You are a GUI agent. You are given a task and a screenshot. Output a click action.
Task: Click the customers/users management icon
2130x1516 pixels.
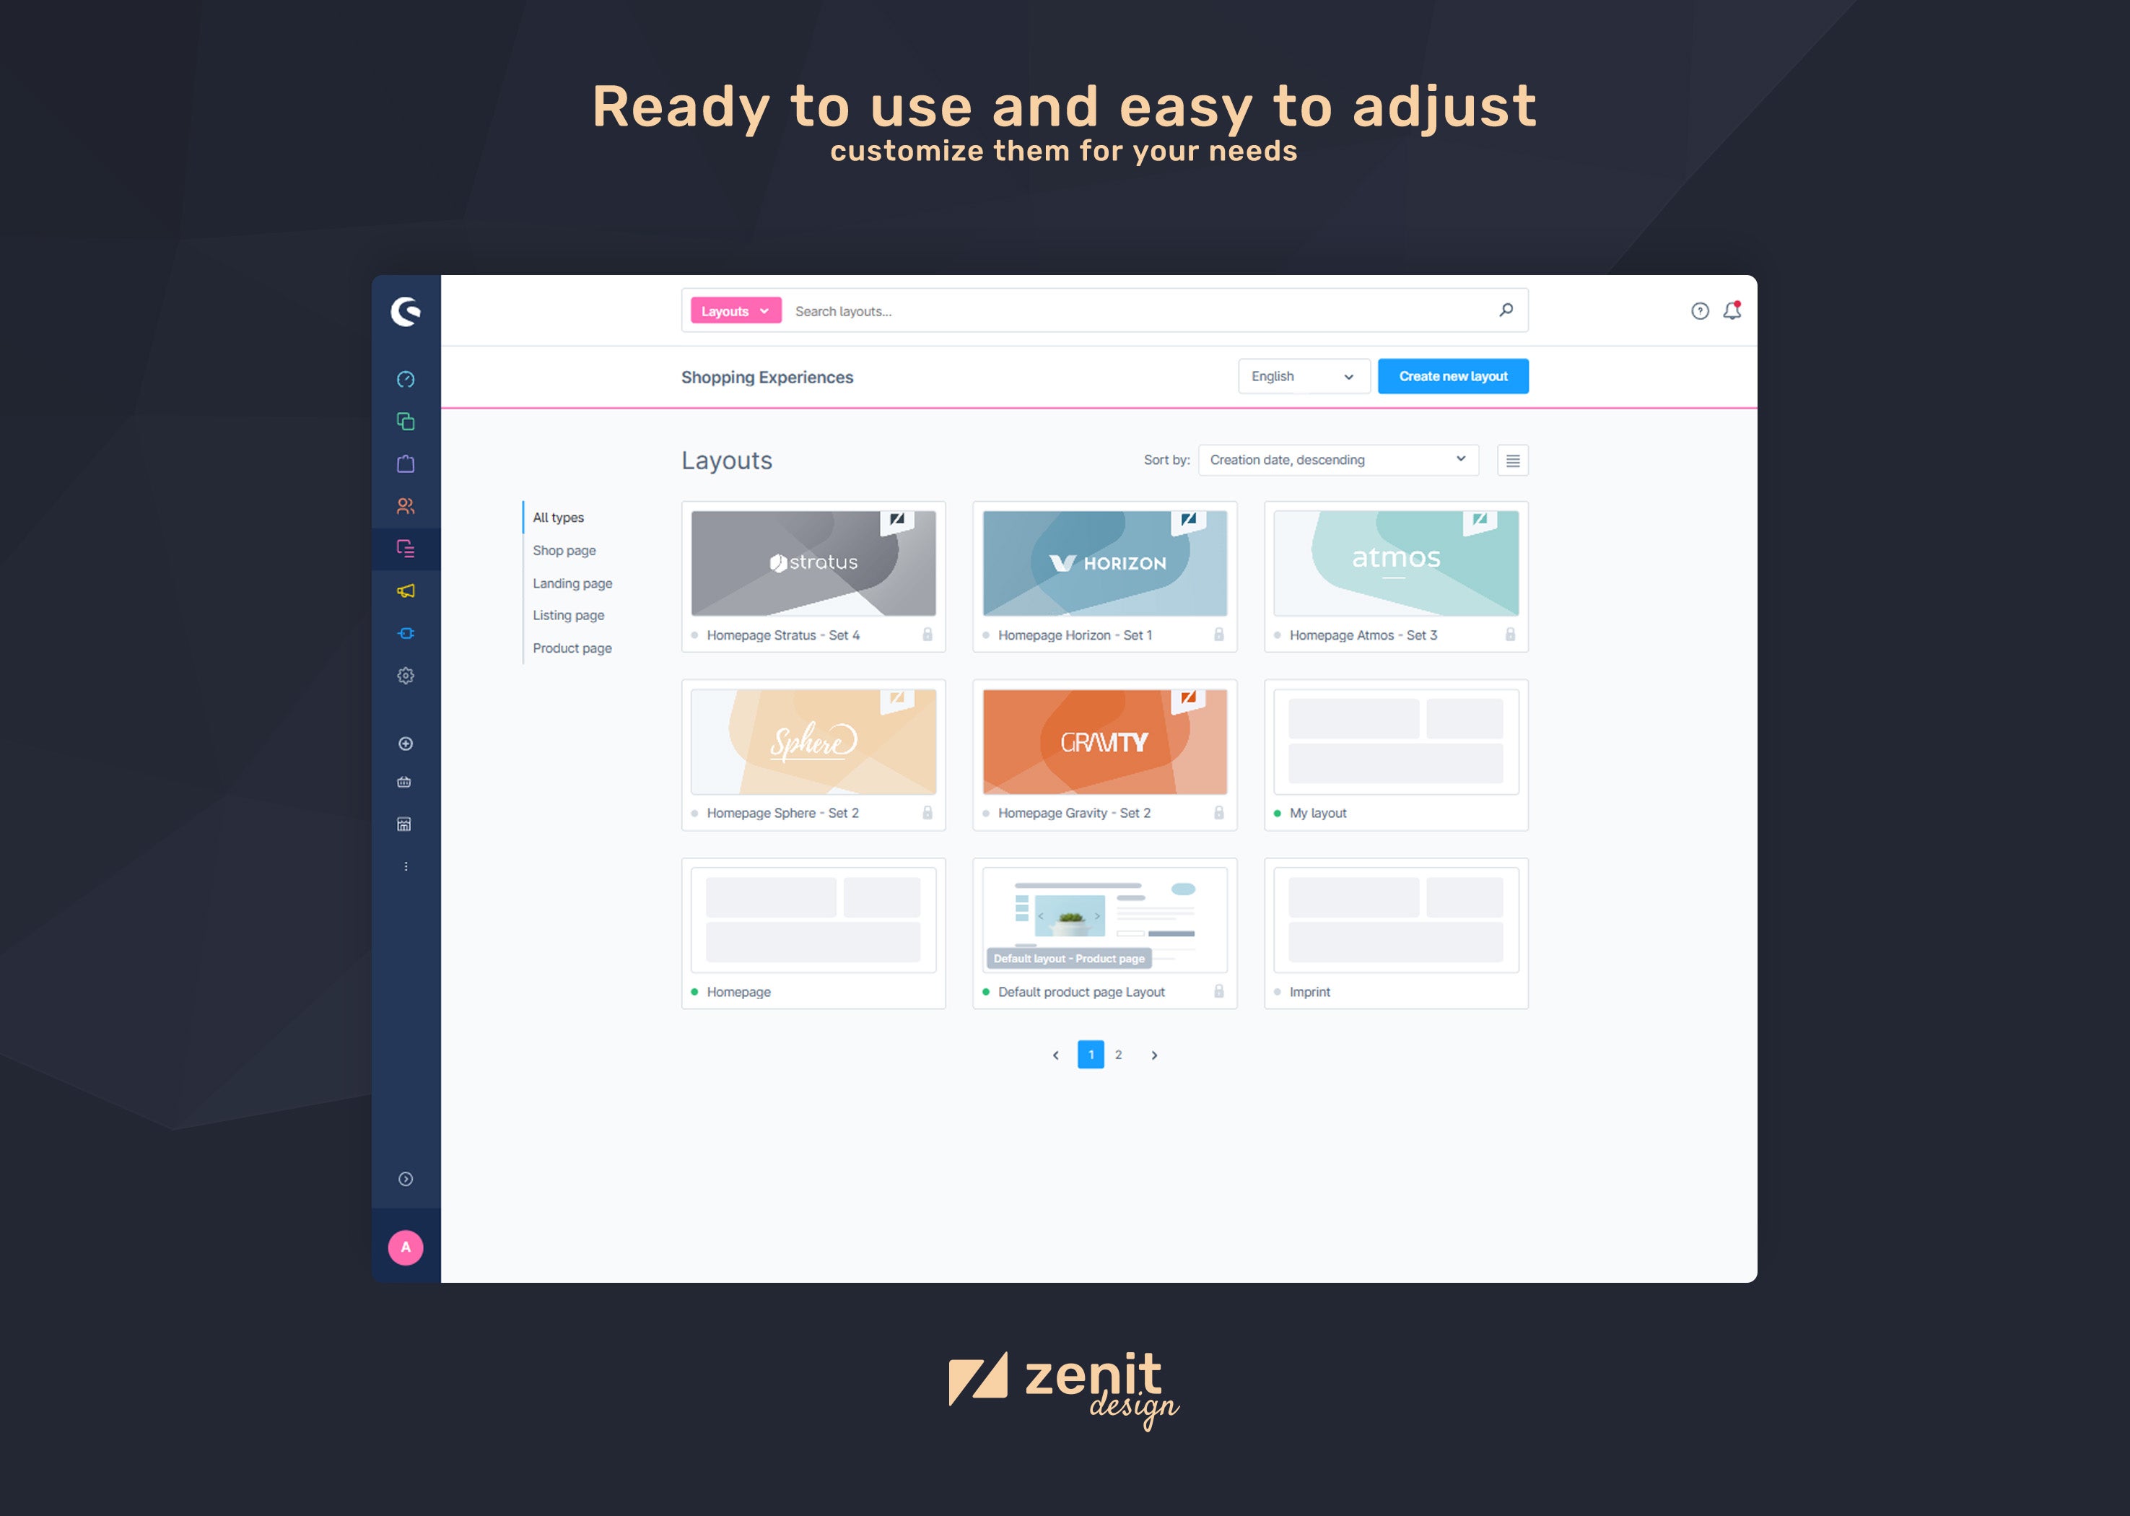pos(405,504)
